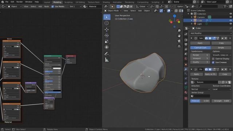Click Apply as Shape on Displace modifier
This screenshot has height=131, width=233.
(210, 74)
